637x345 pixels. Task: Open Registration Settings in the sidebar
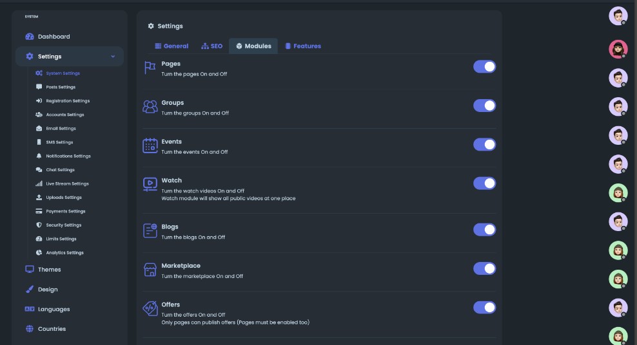click(68, 101)
